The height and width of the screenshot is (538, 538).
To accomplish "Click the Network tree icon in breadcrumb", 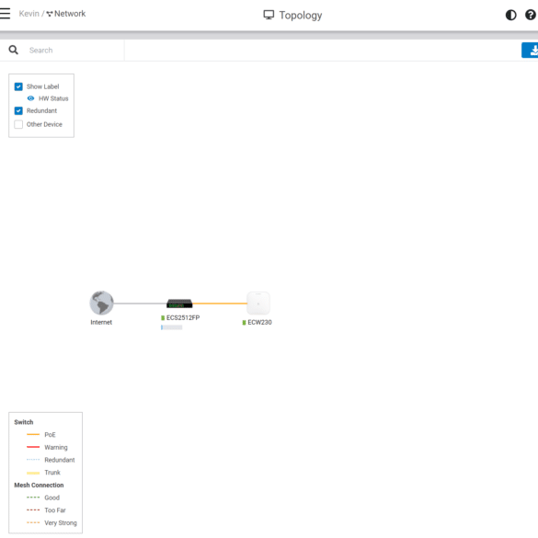I will tap(50, 14).
